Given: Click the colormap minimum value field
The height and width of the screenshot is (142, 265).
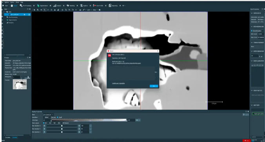Looking at the screenshot, I should pyautogui.click(x=47, y=120).
